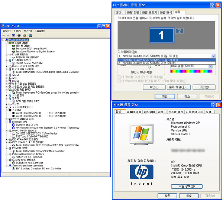Expand the 배터리 tree node
This screenshot has width=223, height=201.
click(7, 81)
